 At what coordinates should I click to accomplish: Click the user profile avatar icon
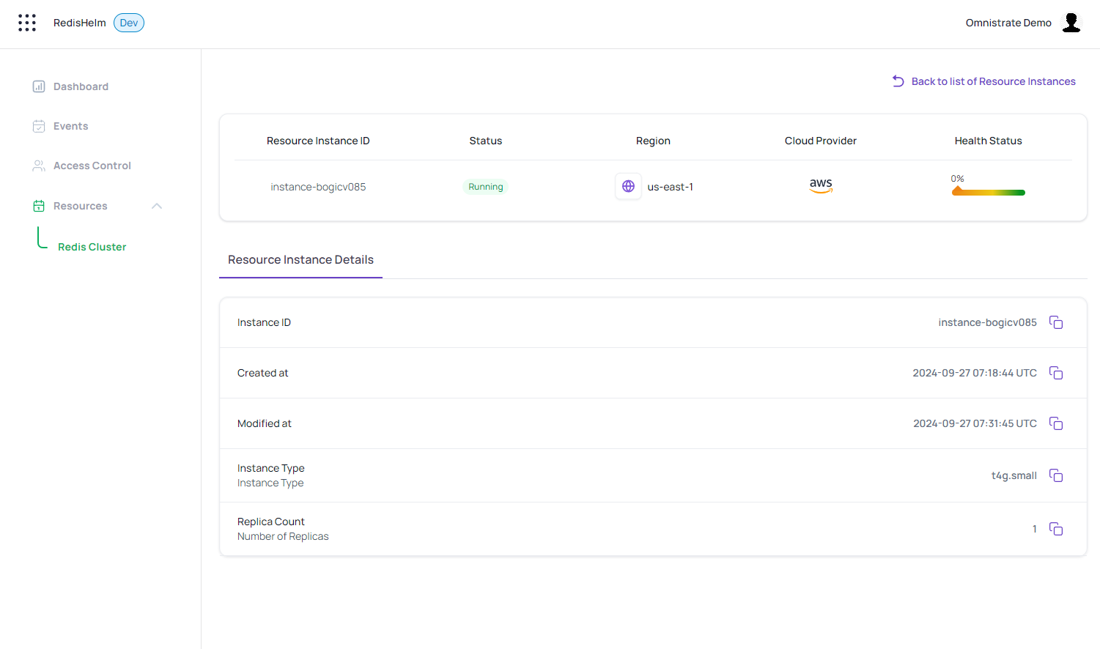point(1071,23)
